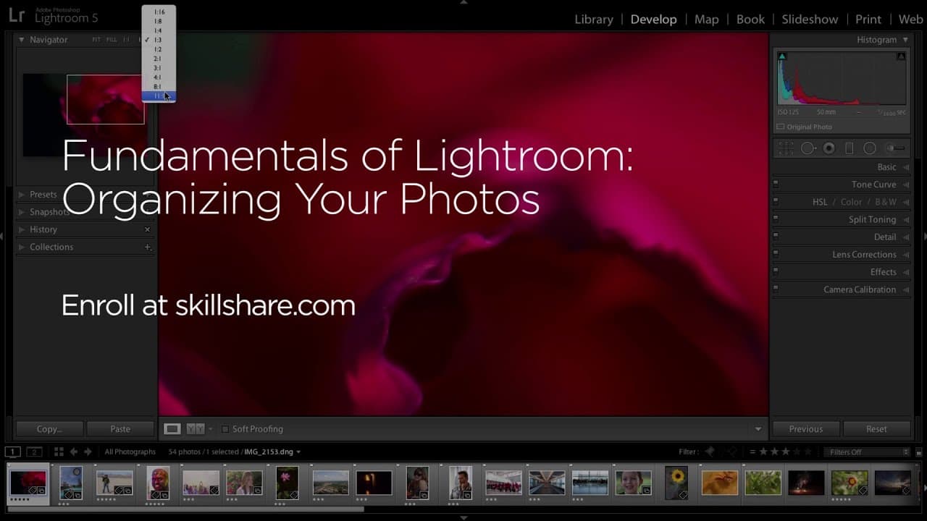927x521 pixels.
Task: Enable Soft Proofing checkbox
Action: [x=225, y=429]
